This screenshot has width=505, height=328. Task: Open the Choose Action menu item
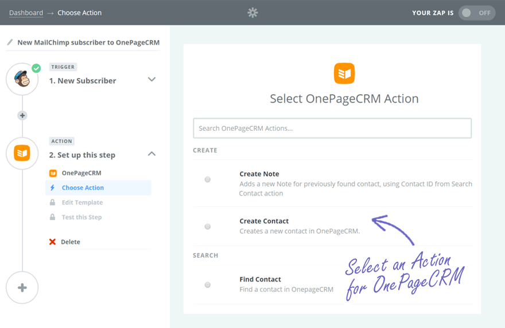(98, 188)
